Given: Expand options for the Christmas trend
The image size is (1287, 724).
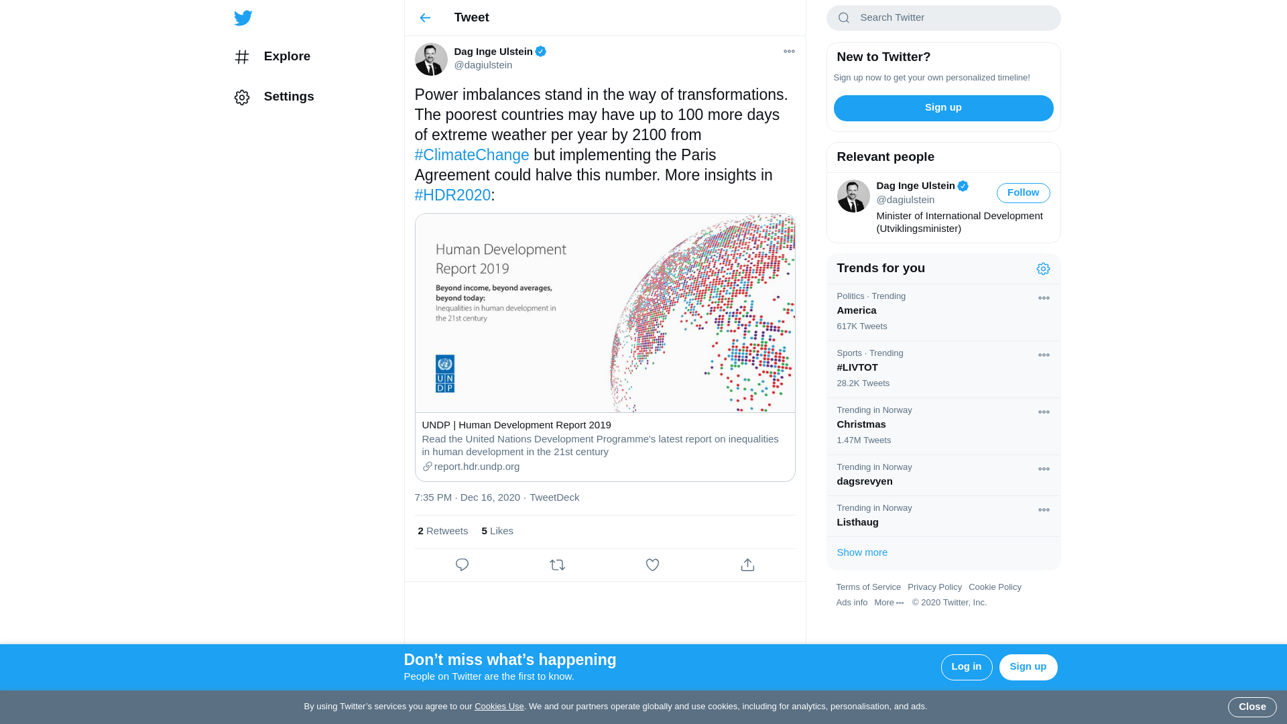Looking at the screenshot, I should click(x=1044, y=412).
